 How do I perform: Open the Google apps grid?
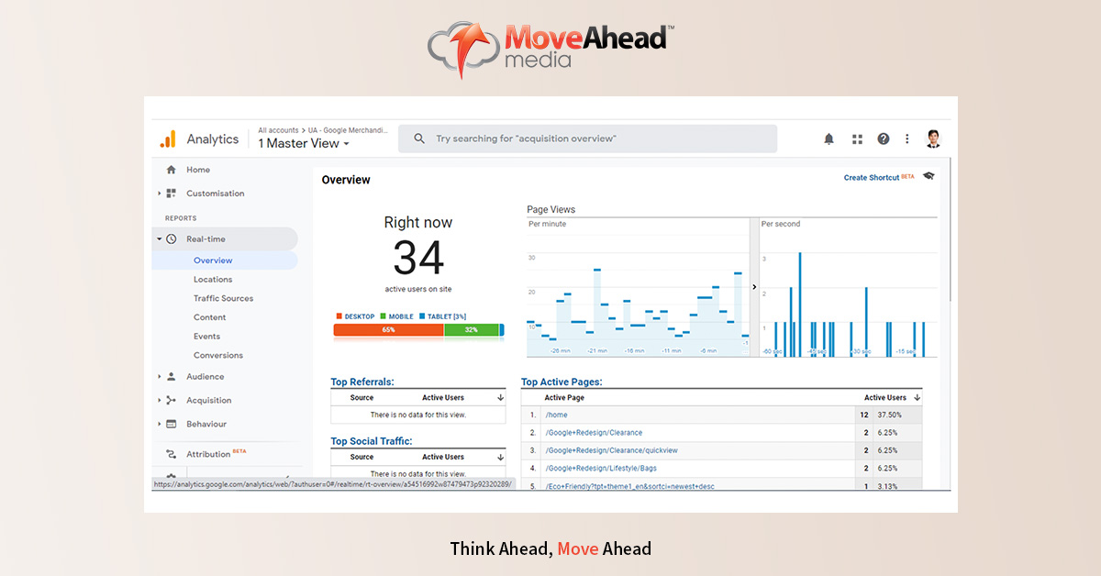(857, 138)
